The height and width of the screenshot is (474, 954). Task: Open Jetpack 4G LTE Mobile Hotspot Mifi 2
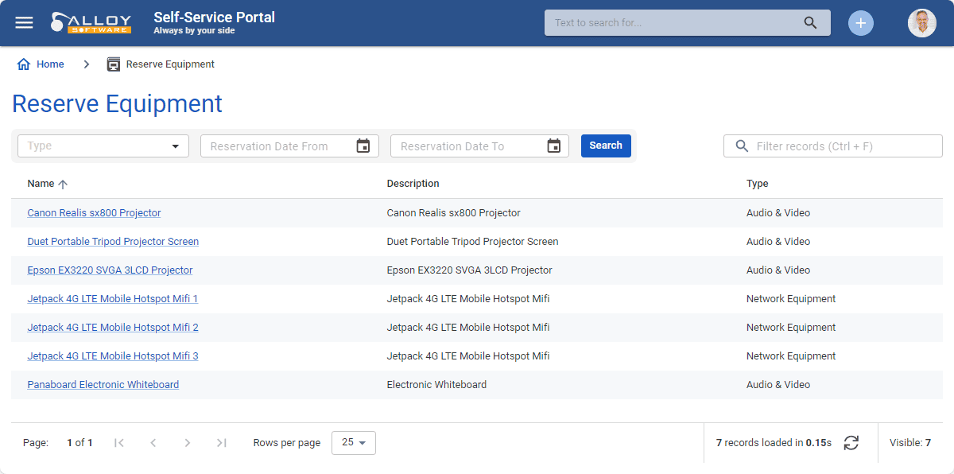(x=113, y=328)
